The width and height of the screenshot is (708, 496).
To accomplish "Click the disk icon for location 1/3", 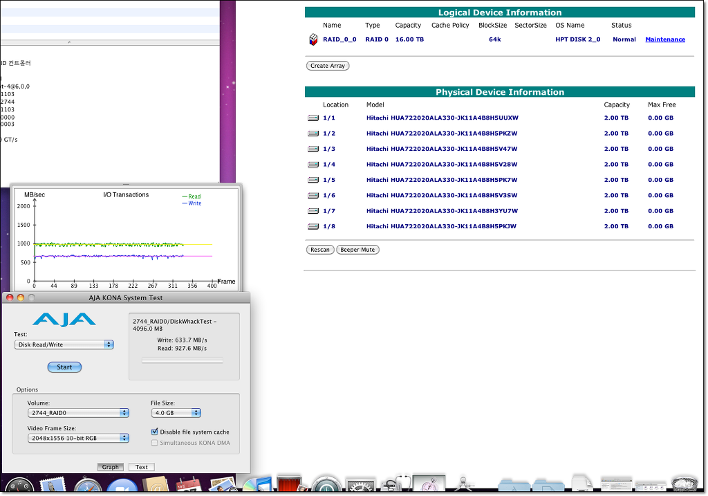I will coord(313,149).
